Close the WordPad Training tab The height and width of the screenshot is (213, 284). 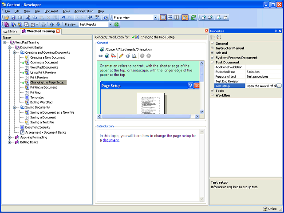58,31
